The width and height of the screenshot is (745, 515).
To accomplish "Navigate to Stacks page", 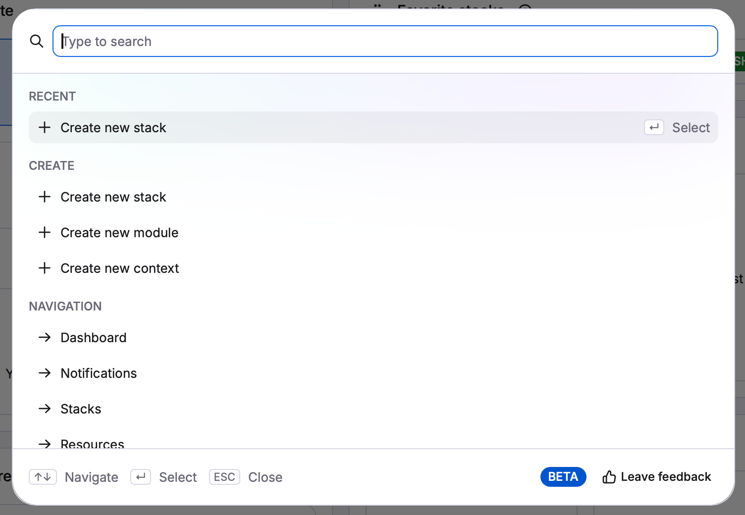I will coord(81,409).
